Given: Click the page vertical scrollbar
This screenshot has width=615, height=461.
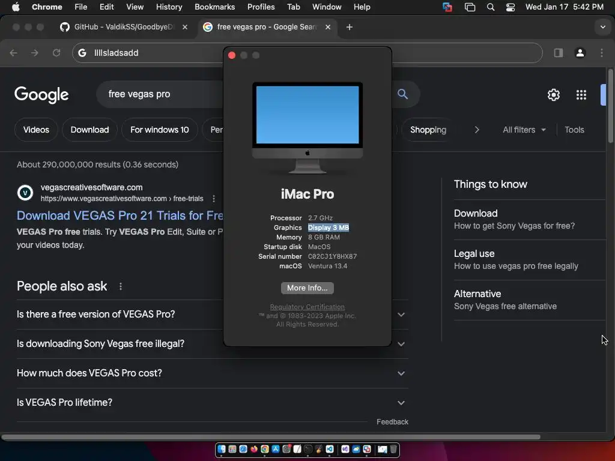Looking at the screenshot, I should [x=610, y=106].
